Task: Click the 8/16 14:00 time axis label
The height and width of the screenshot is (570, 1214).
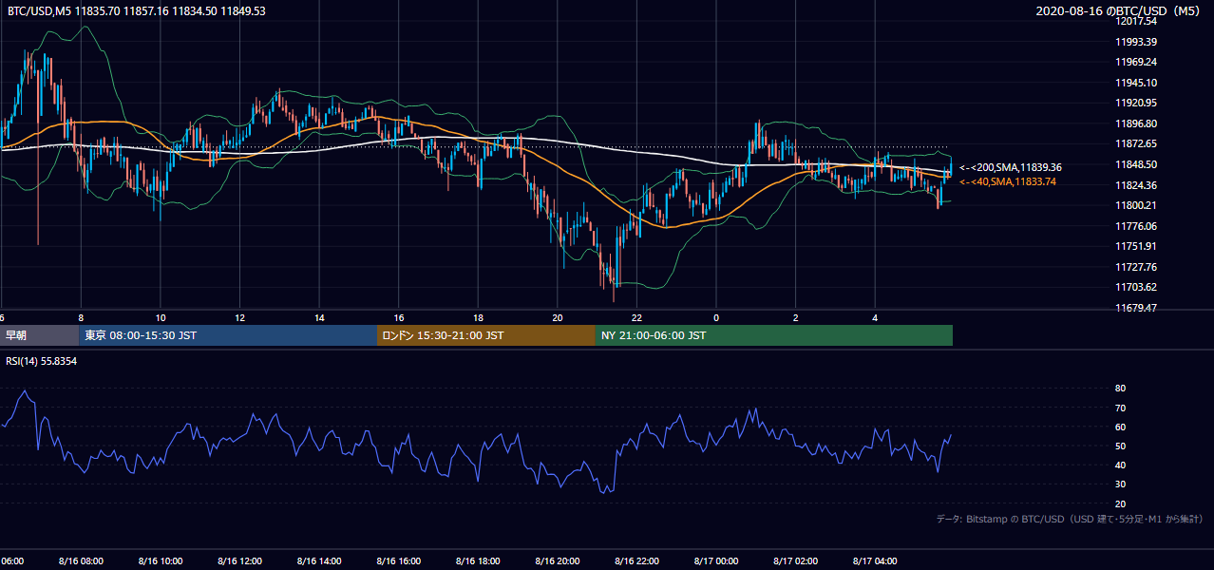Action: pyautogui.click(x=319, y=561)
